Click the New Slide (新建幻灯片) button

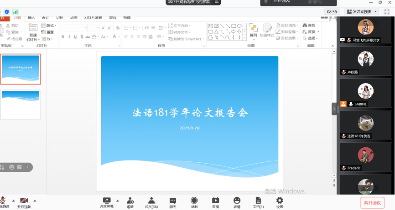pyautogui.click(x=33, y=32)
